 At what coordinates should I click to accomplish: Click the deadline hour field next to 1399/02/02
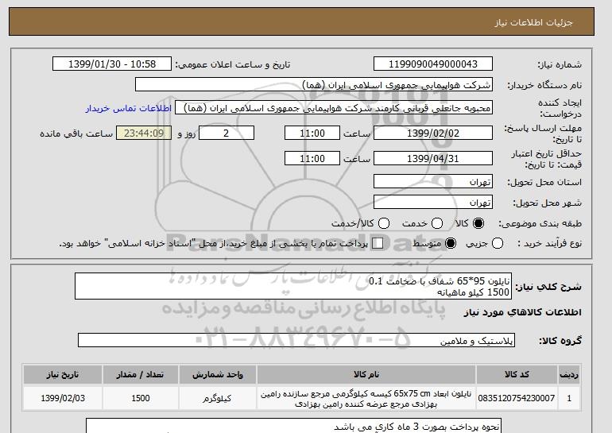(x=312, y=133)
